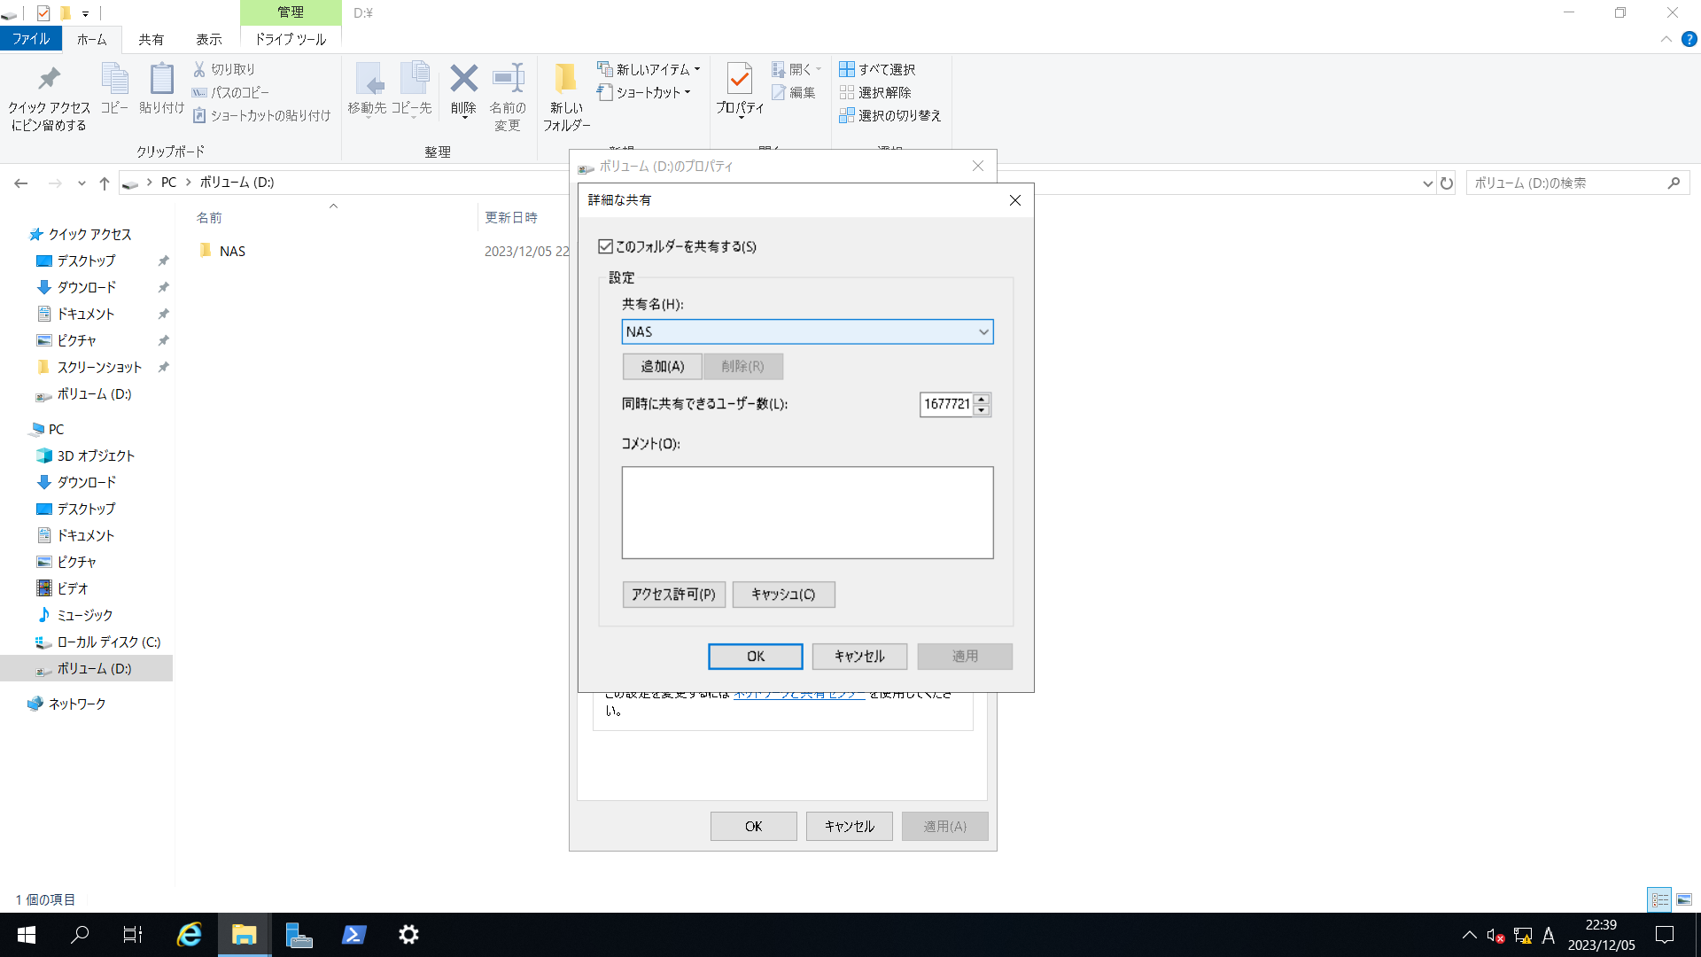Screen dimensions: 1701x957
Task: Refresh the address bar location
Action: tap(1447, 183)
